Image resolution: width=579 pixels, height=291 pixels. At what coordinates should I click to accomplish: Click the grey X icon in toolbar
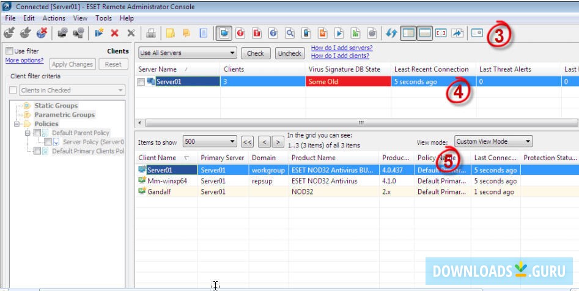pos(131,33)
